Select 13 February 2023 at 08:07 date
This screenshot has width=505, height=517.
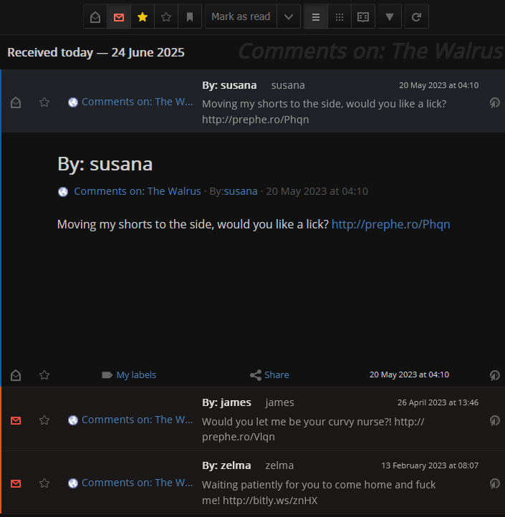430,465
